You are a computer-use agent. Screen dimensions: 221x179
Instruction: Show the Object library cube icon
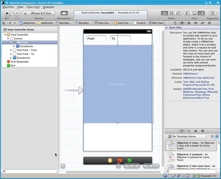click(196, 131)
